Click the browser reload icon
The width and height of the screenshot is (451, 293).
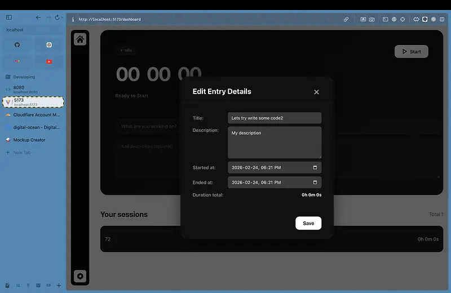(57, 17)
